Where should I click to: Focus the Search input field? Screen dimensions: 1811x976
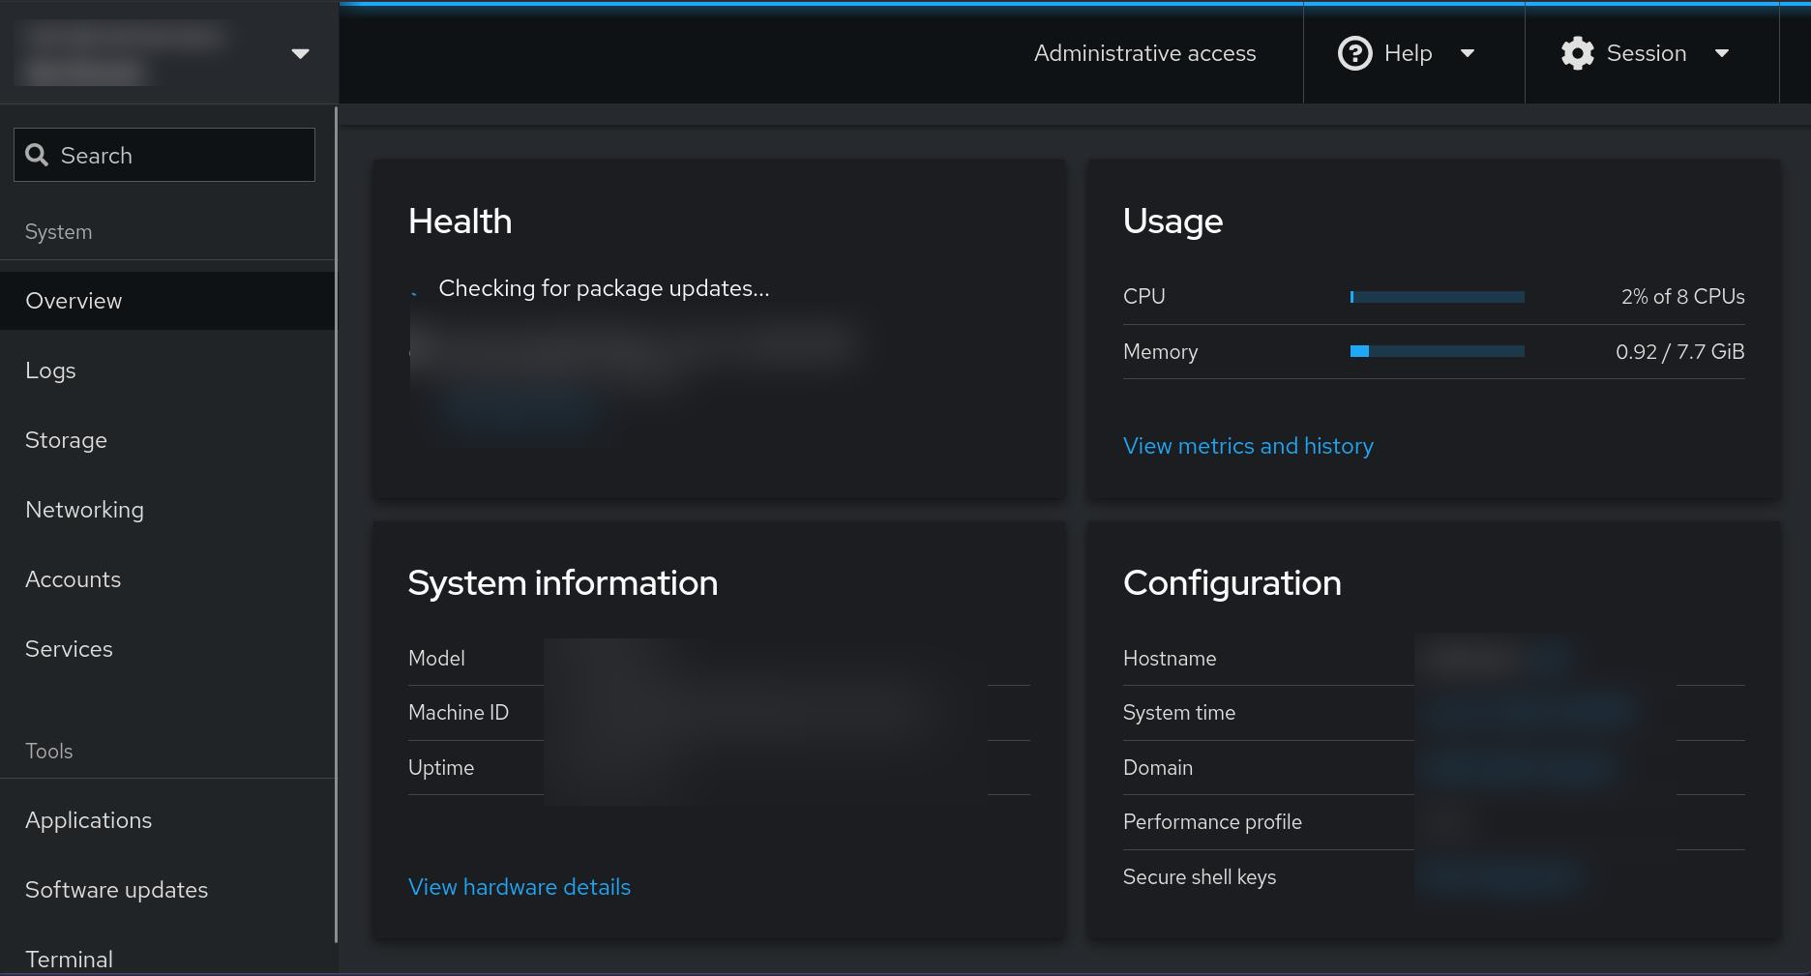point(164,155)
